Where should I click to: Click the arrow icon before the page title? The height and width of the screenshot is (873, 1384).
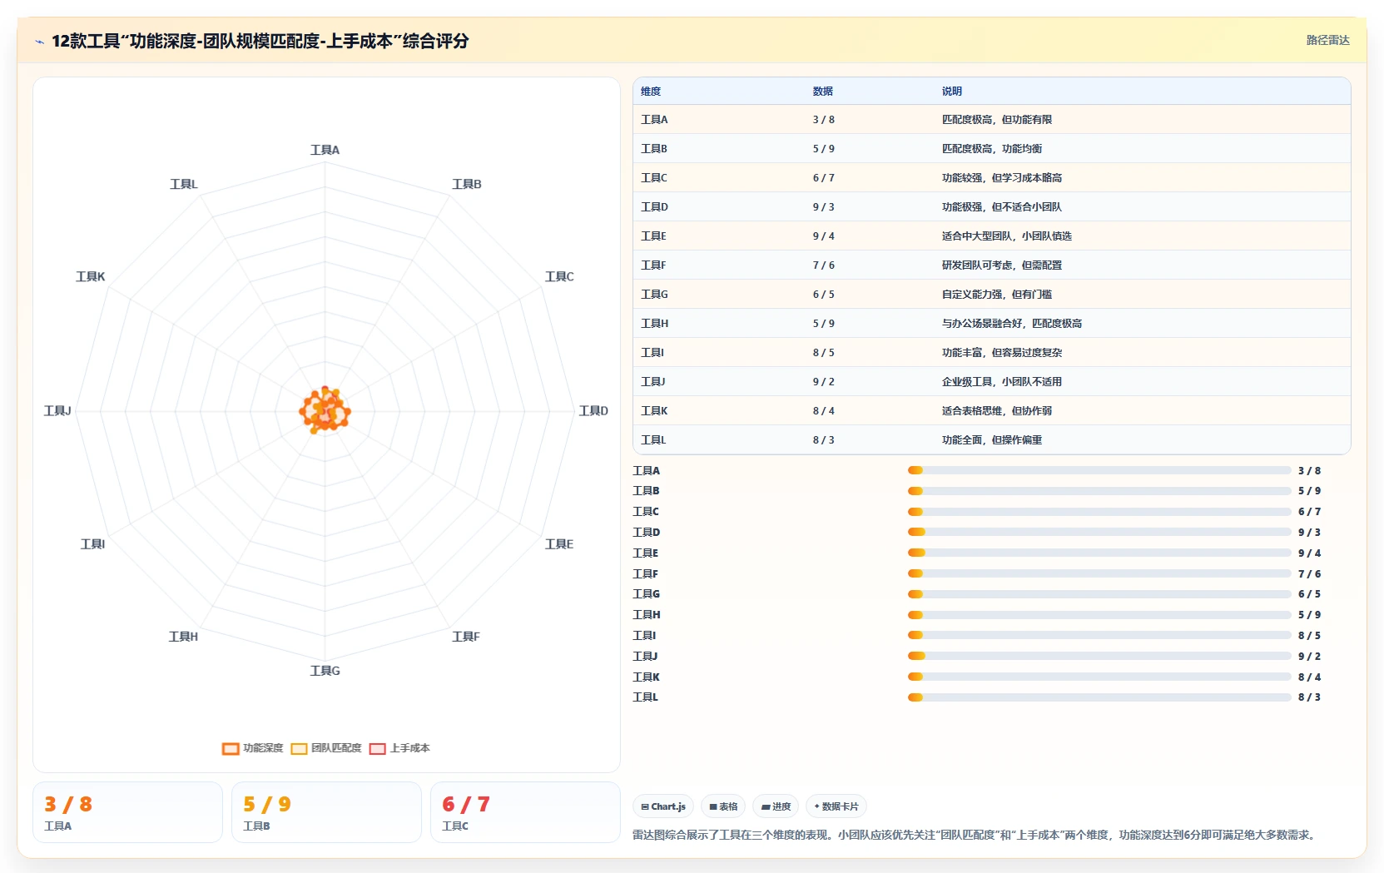(x=39, y=41)
